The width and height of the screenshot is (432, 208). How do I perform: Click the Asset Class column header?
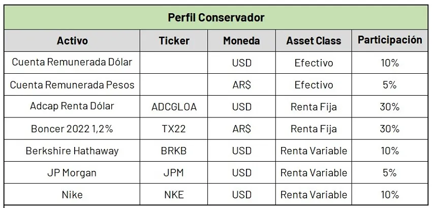coord(314,41)
